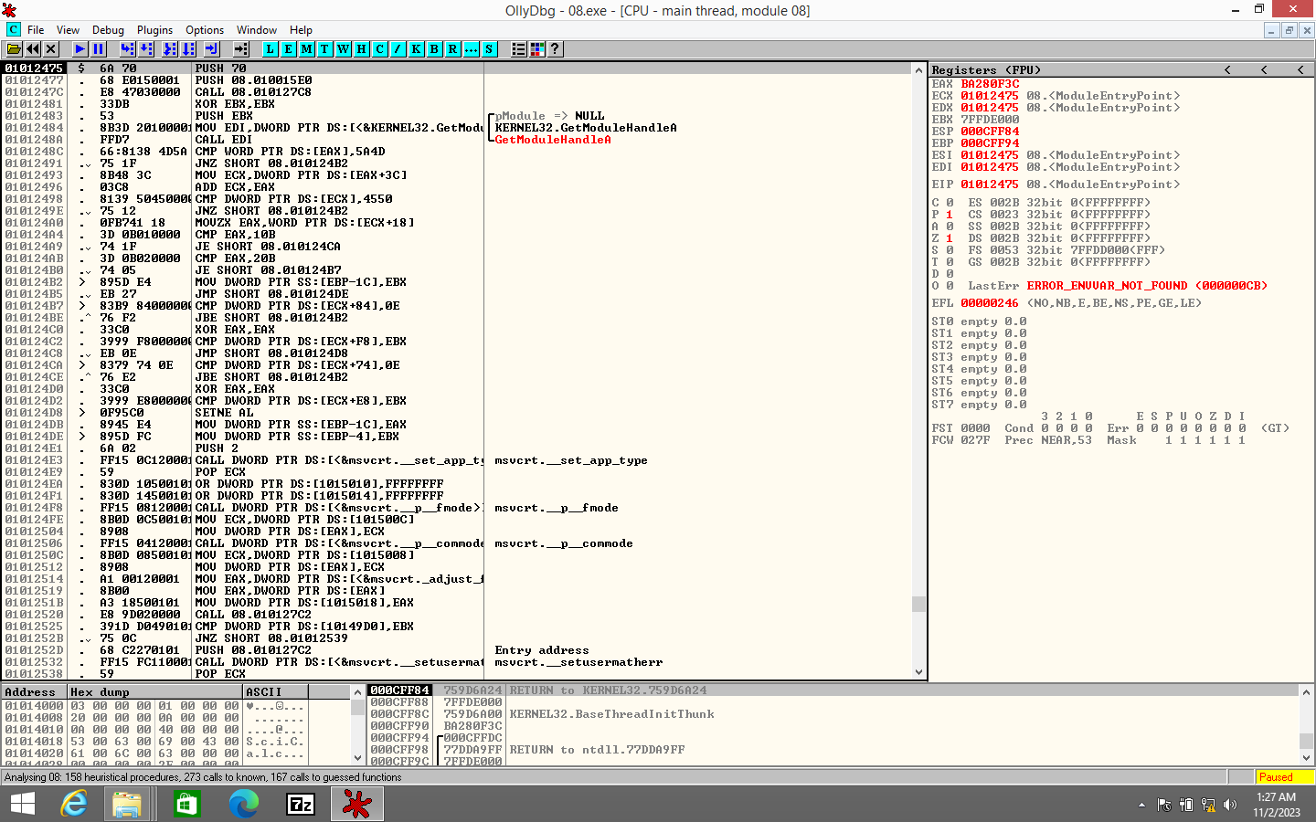Open the Window menu
The height and width of the screenshot is (822, 1316).
click(x=257, y=30)
